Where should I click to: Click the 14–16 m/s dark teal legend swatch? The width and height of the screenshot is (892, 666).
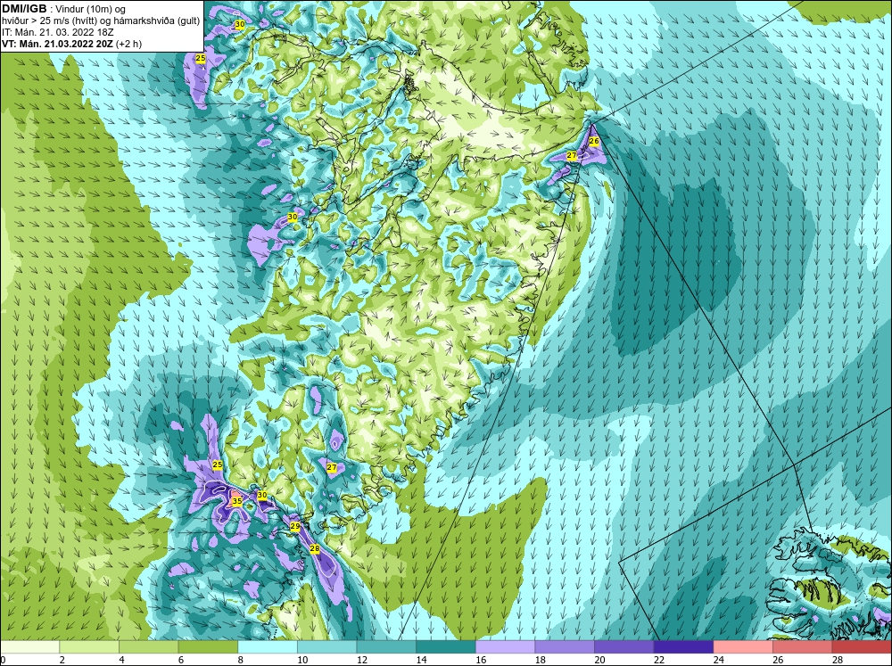(445, 646)
